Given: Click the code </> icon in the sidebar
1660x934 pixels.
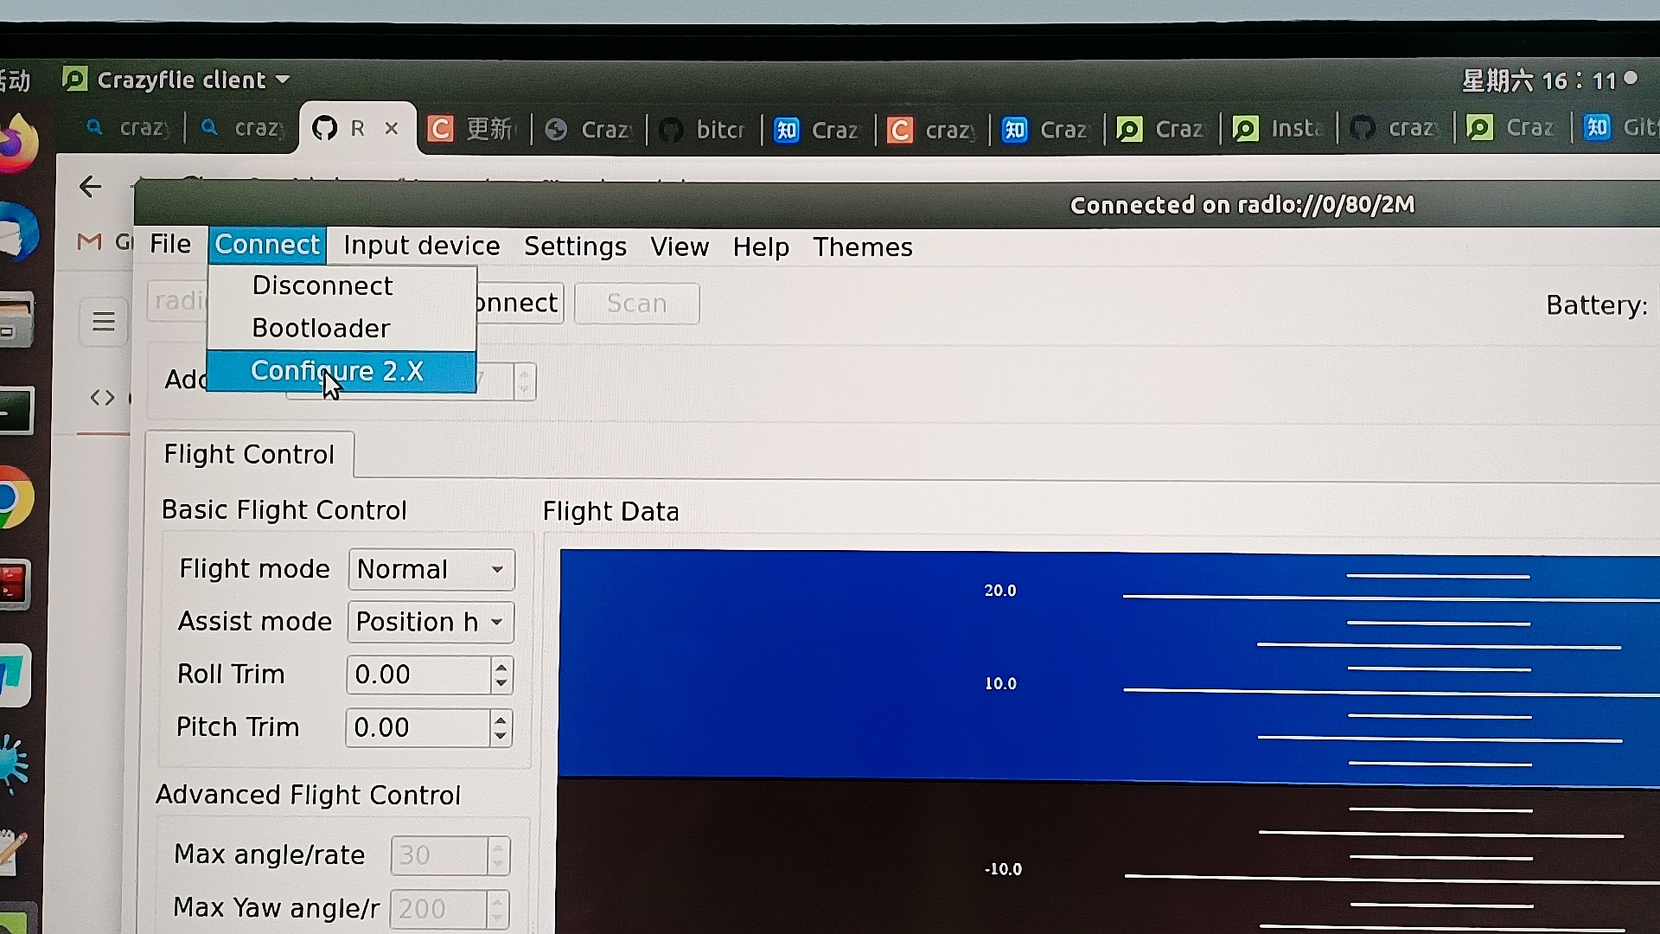Looking at the screenshot, I should click(101, 398).
